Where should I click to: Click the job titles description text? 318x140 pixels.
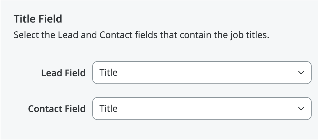click(x=141, y=35)
